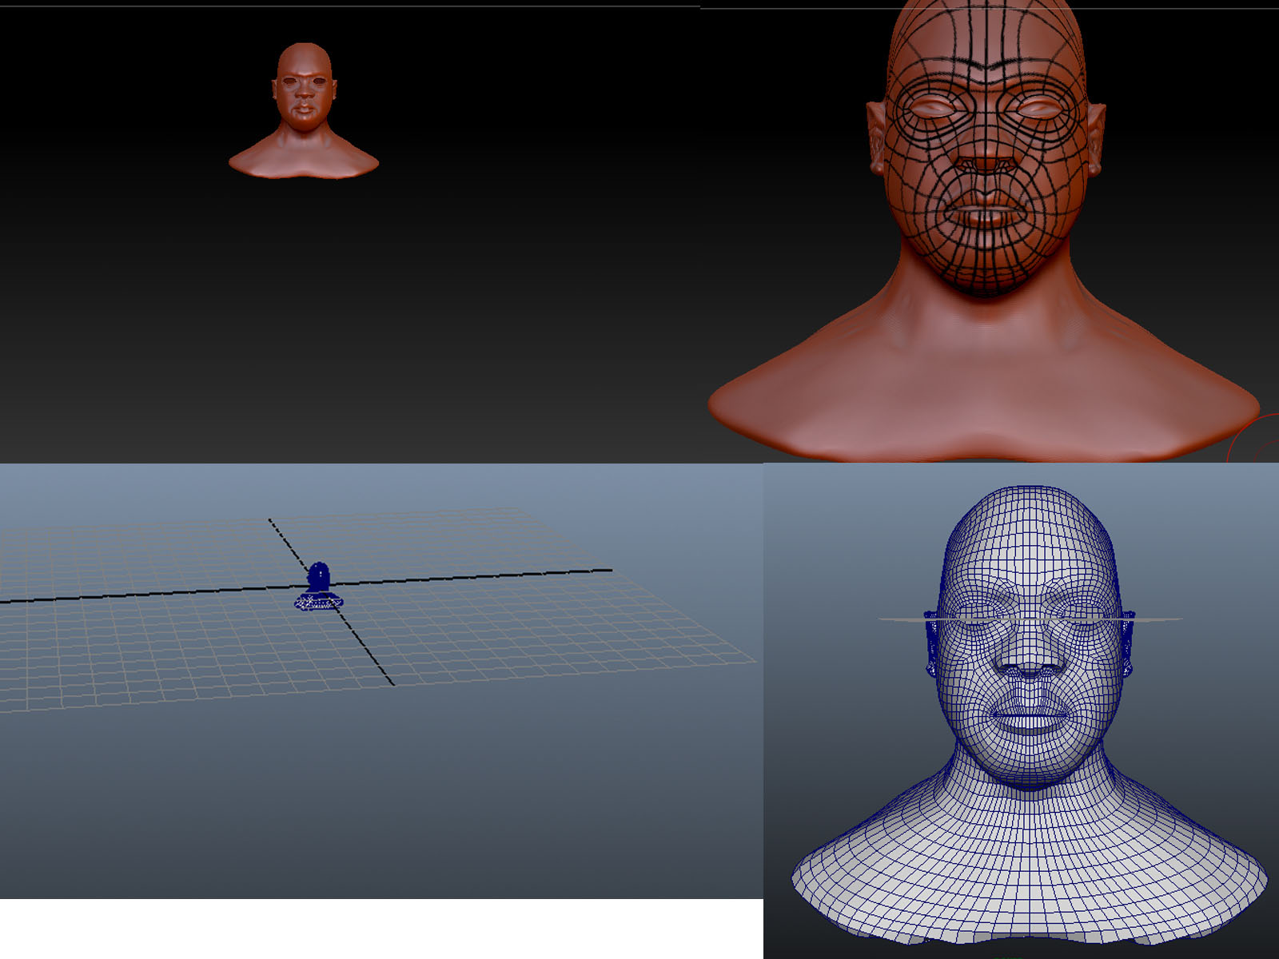Image resolution: width=1279 pixels, height=959 pixels.
Task: Select the gray plane crossing the wireframe eyes
Action: [x=1030, y=619]
